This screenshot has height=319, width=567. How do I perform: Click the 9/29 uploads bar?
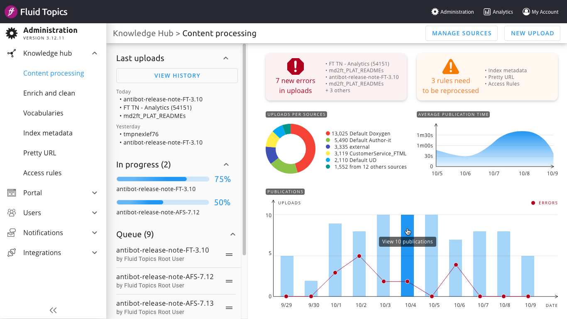pos(287,276)
